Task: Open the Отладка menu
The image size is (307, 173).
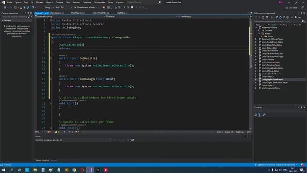Action: 59,2
